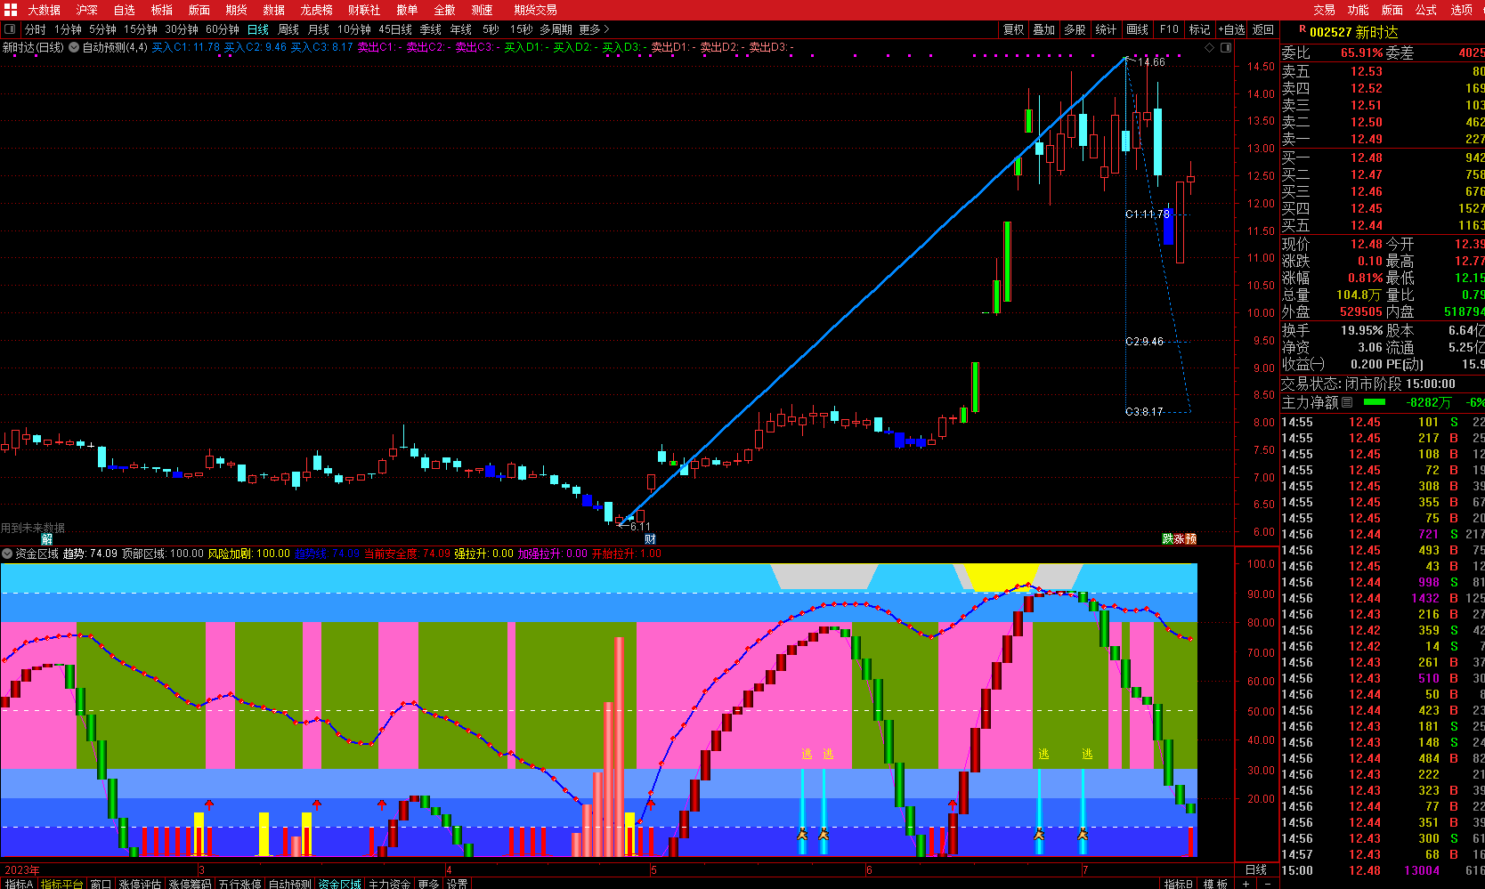Open the 沪深 menu
Viewport: 1485px width, 889px height.
coord(87,10)
